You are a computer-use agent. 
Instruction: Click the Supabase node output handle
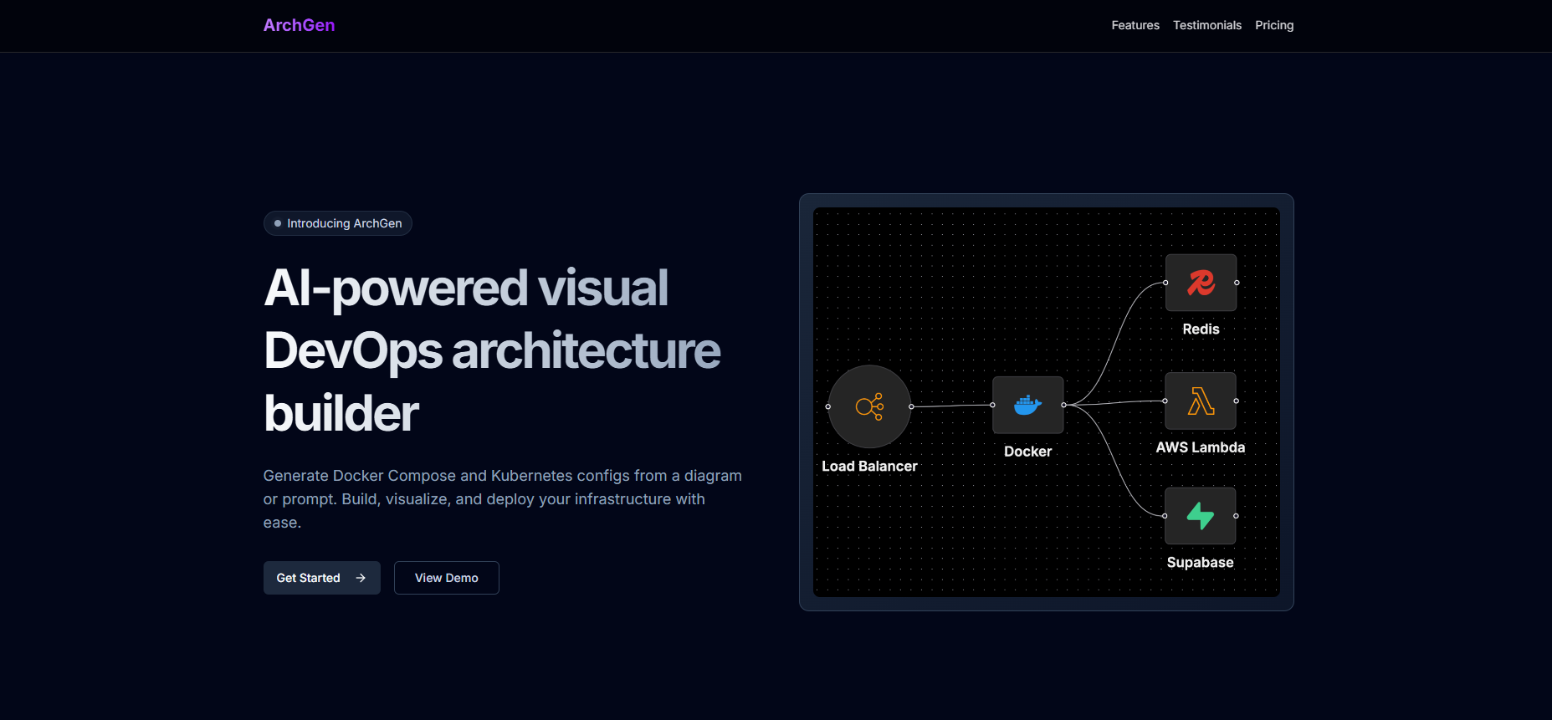[1236, 516]
